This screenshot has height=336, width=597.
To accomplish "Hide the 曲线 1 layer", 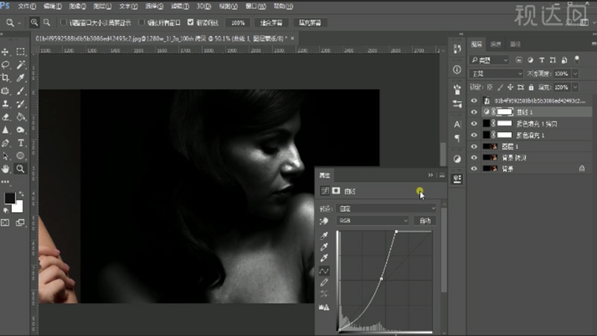I will [474, 112].
